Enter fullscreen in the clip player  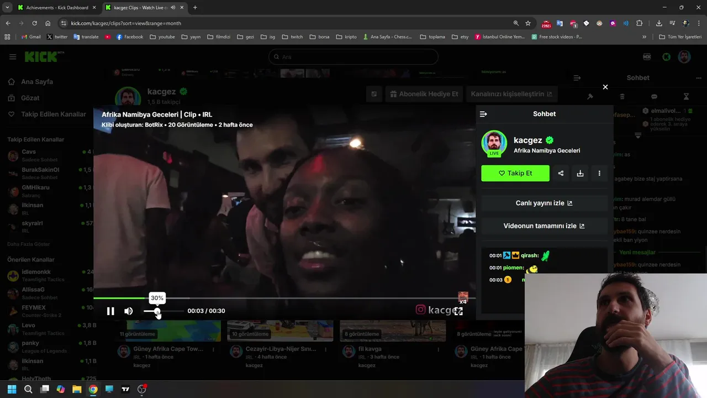click(458, 311)
